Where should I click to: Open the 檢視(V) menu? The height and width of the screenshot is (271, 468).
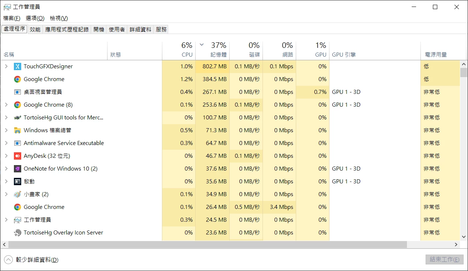click(59, 18)
